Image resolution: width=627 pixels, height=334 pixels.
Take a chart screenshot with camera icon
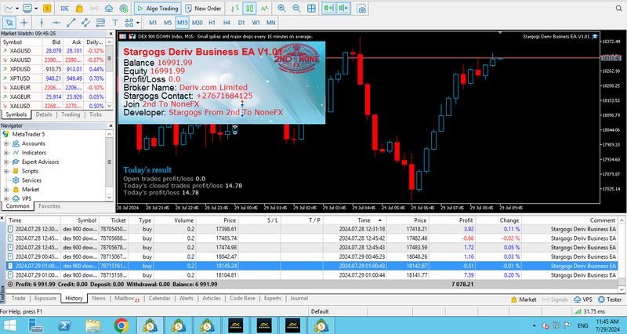click(x=361, y=9)
